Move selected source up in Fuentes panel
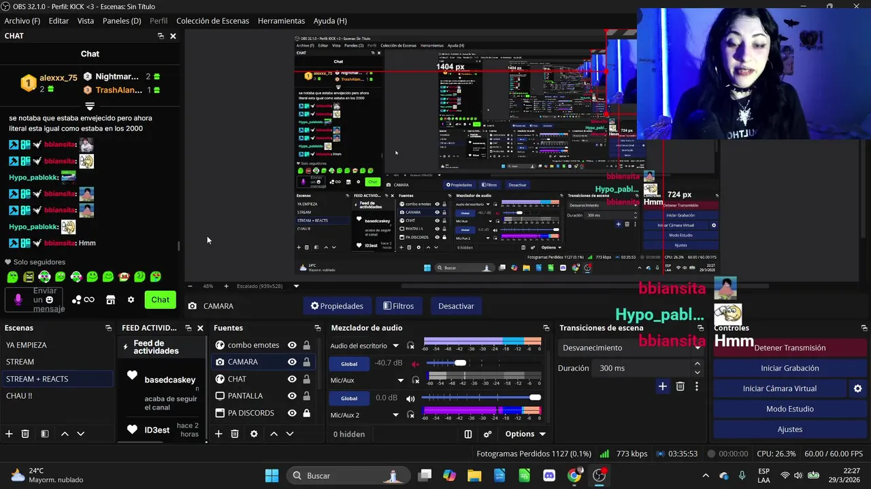This screenshot has width=871, height=489. (x=274, y=434)
